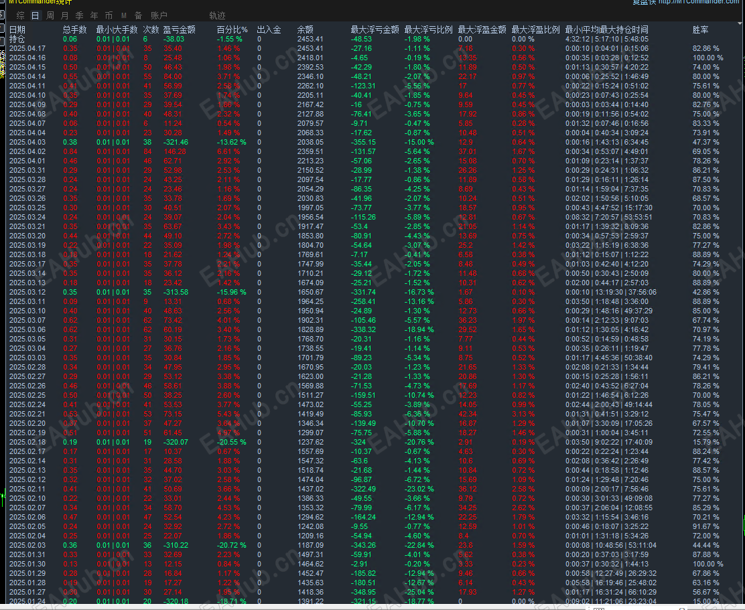Click the 2025.04.03 date cell
This screenshot has width=745, height=610.
[27, 142]
